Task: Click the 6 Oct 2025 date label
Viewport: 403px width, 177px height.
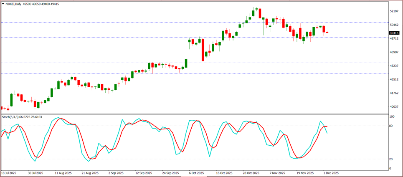Action: point(197,172)
